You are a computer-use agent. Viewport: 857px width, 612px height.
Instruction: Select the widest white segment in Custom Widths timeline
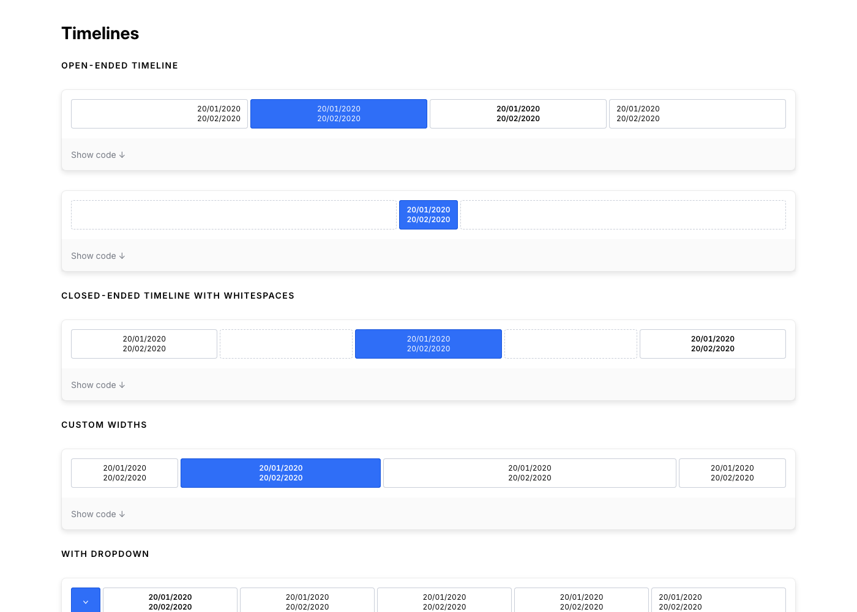(530, 473)
